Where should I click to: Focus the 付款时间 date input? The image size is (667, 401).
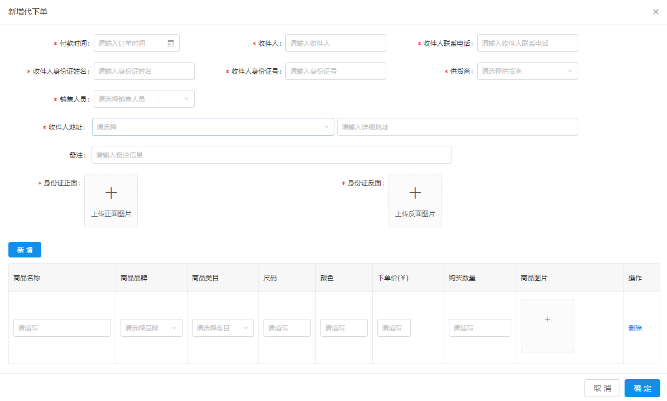137,43
